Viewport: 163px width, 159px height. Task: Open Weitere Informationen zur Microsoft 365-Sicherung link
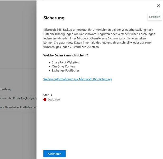point(77,79)
